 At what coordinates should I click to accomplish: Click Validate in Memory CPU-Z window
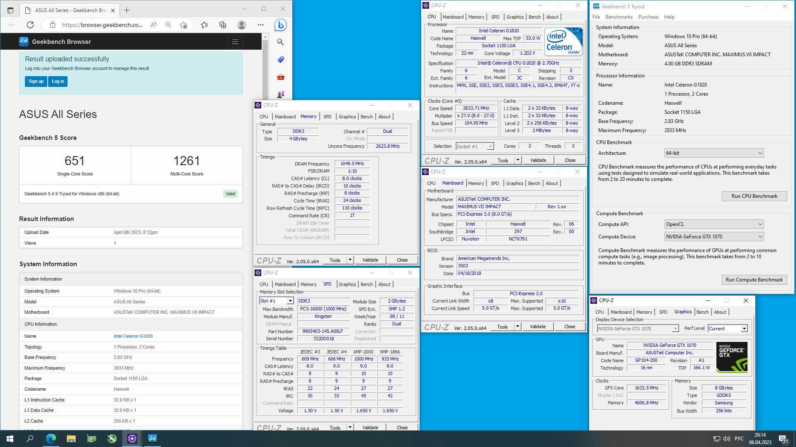point(370,260)
